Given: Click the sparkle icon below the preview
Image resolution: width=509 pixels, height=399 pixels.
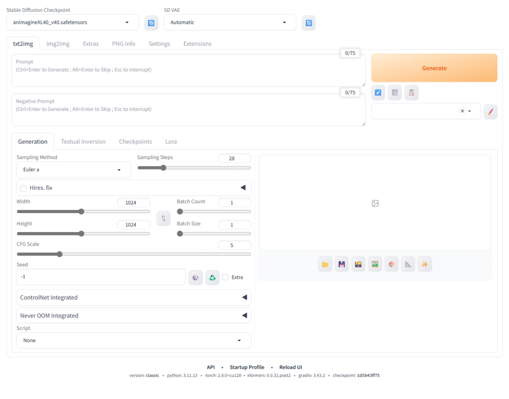Looking at the screenshot, I should coord(424,264).
